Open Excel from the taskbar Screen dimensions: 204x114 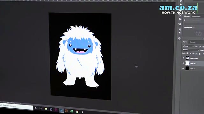(x=71, y=111)
